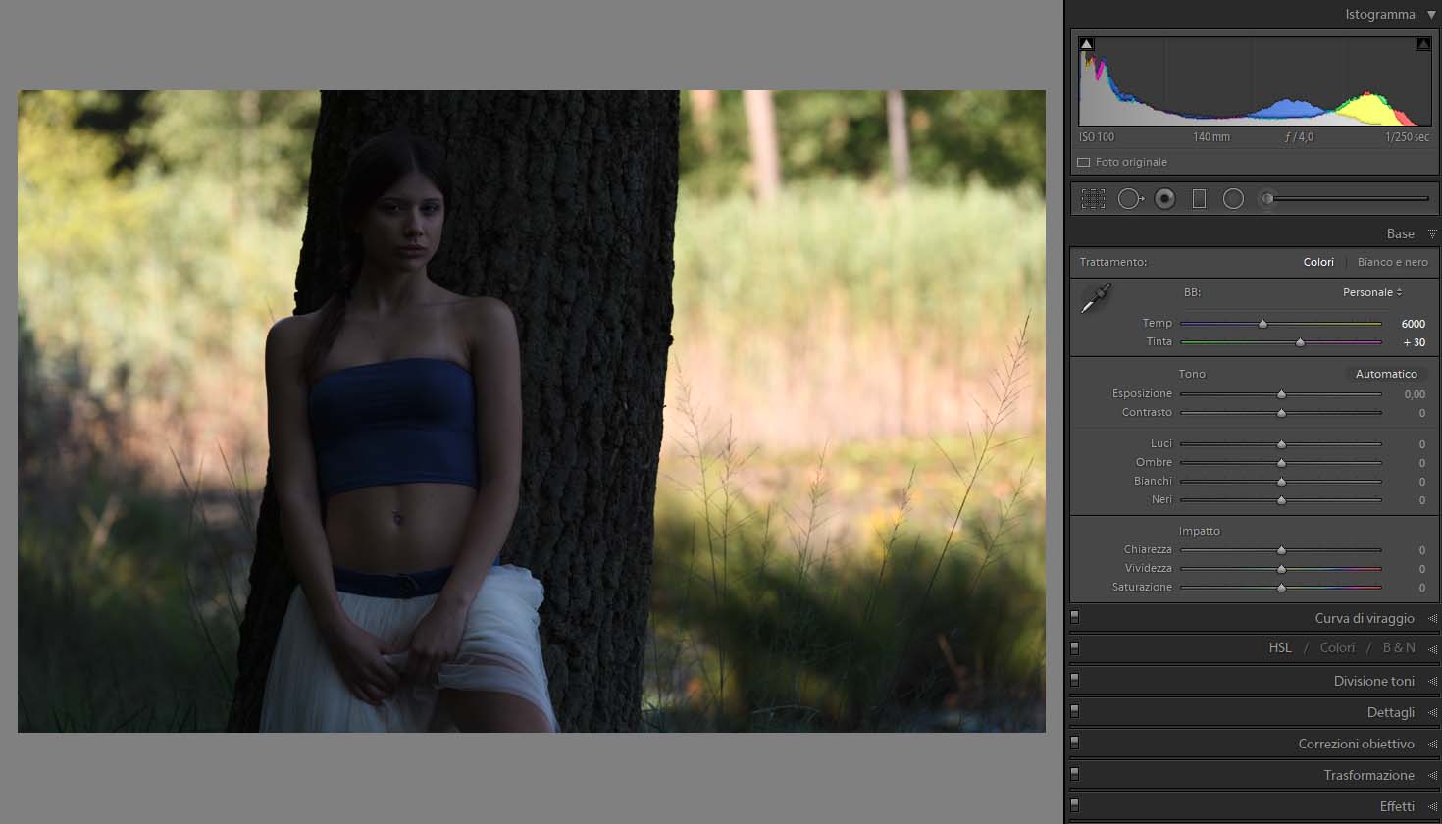Pick the Radial Filter tool
The width and height of the screenshot is (1442, 824).
tap(1233, 199)
